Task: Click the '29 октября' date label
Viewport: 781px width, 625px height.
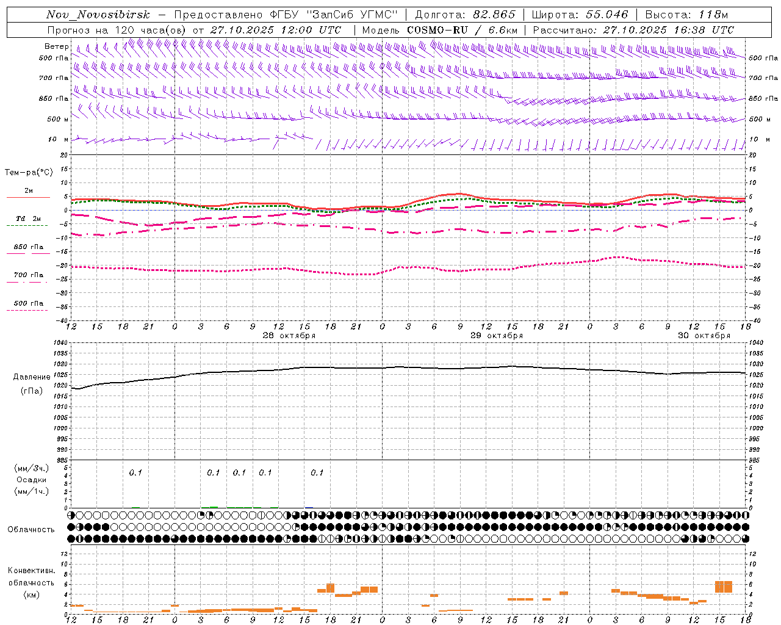Action: coord(497,336)
